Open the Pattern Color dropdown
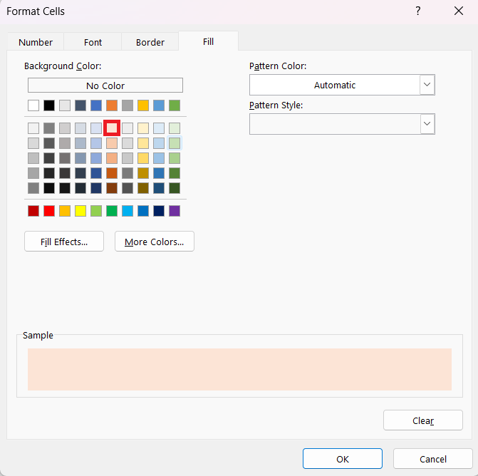 [x=427, y=85]
